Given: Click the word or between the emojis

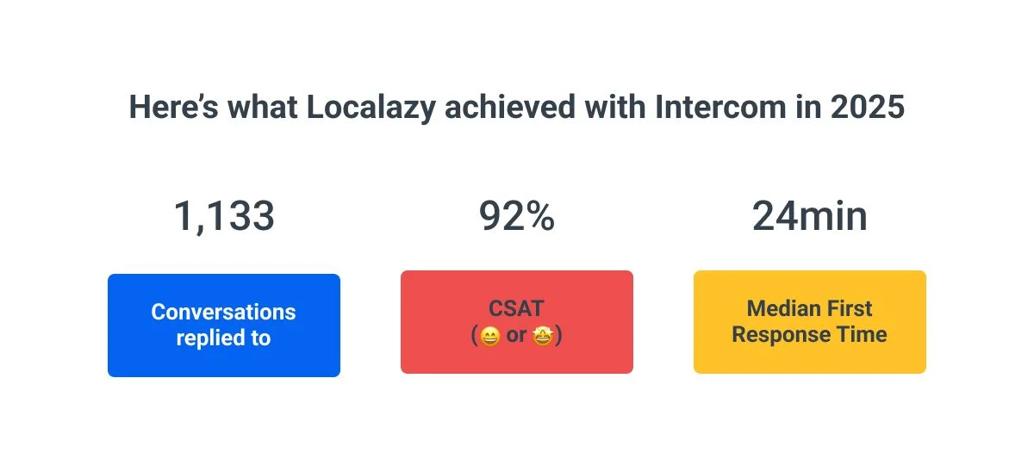Looking at the screenshot, I should tap(516, 337).
